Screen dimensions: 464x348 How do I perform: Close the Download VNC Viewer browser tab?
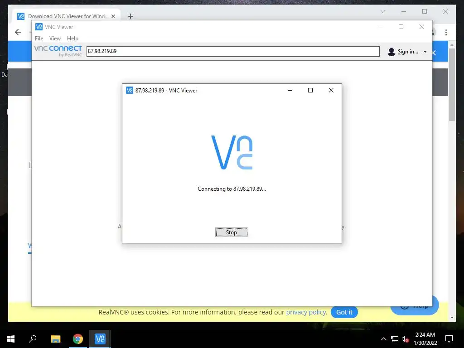click(113, 16)
